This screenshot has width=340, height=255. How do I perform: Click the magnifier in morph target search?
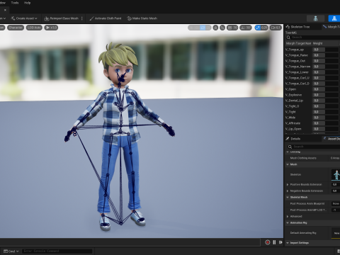(x=288, y=38)
